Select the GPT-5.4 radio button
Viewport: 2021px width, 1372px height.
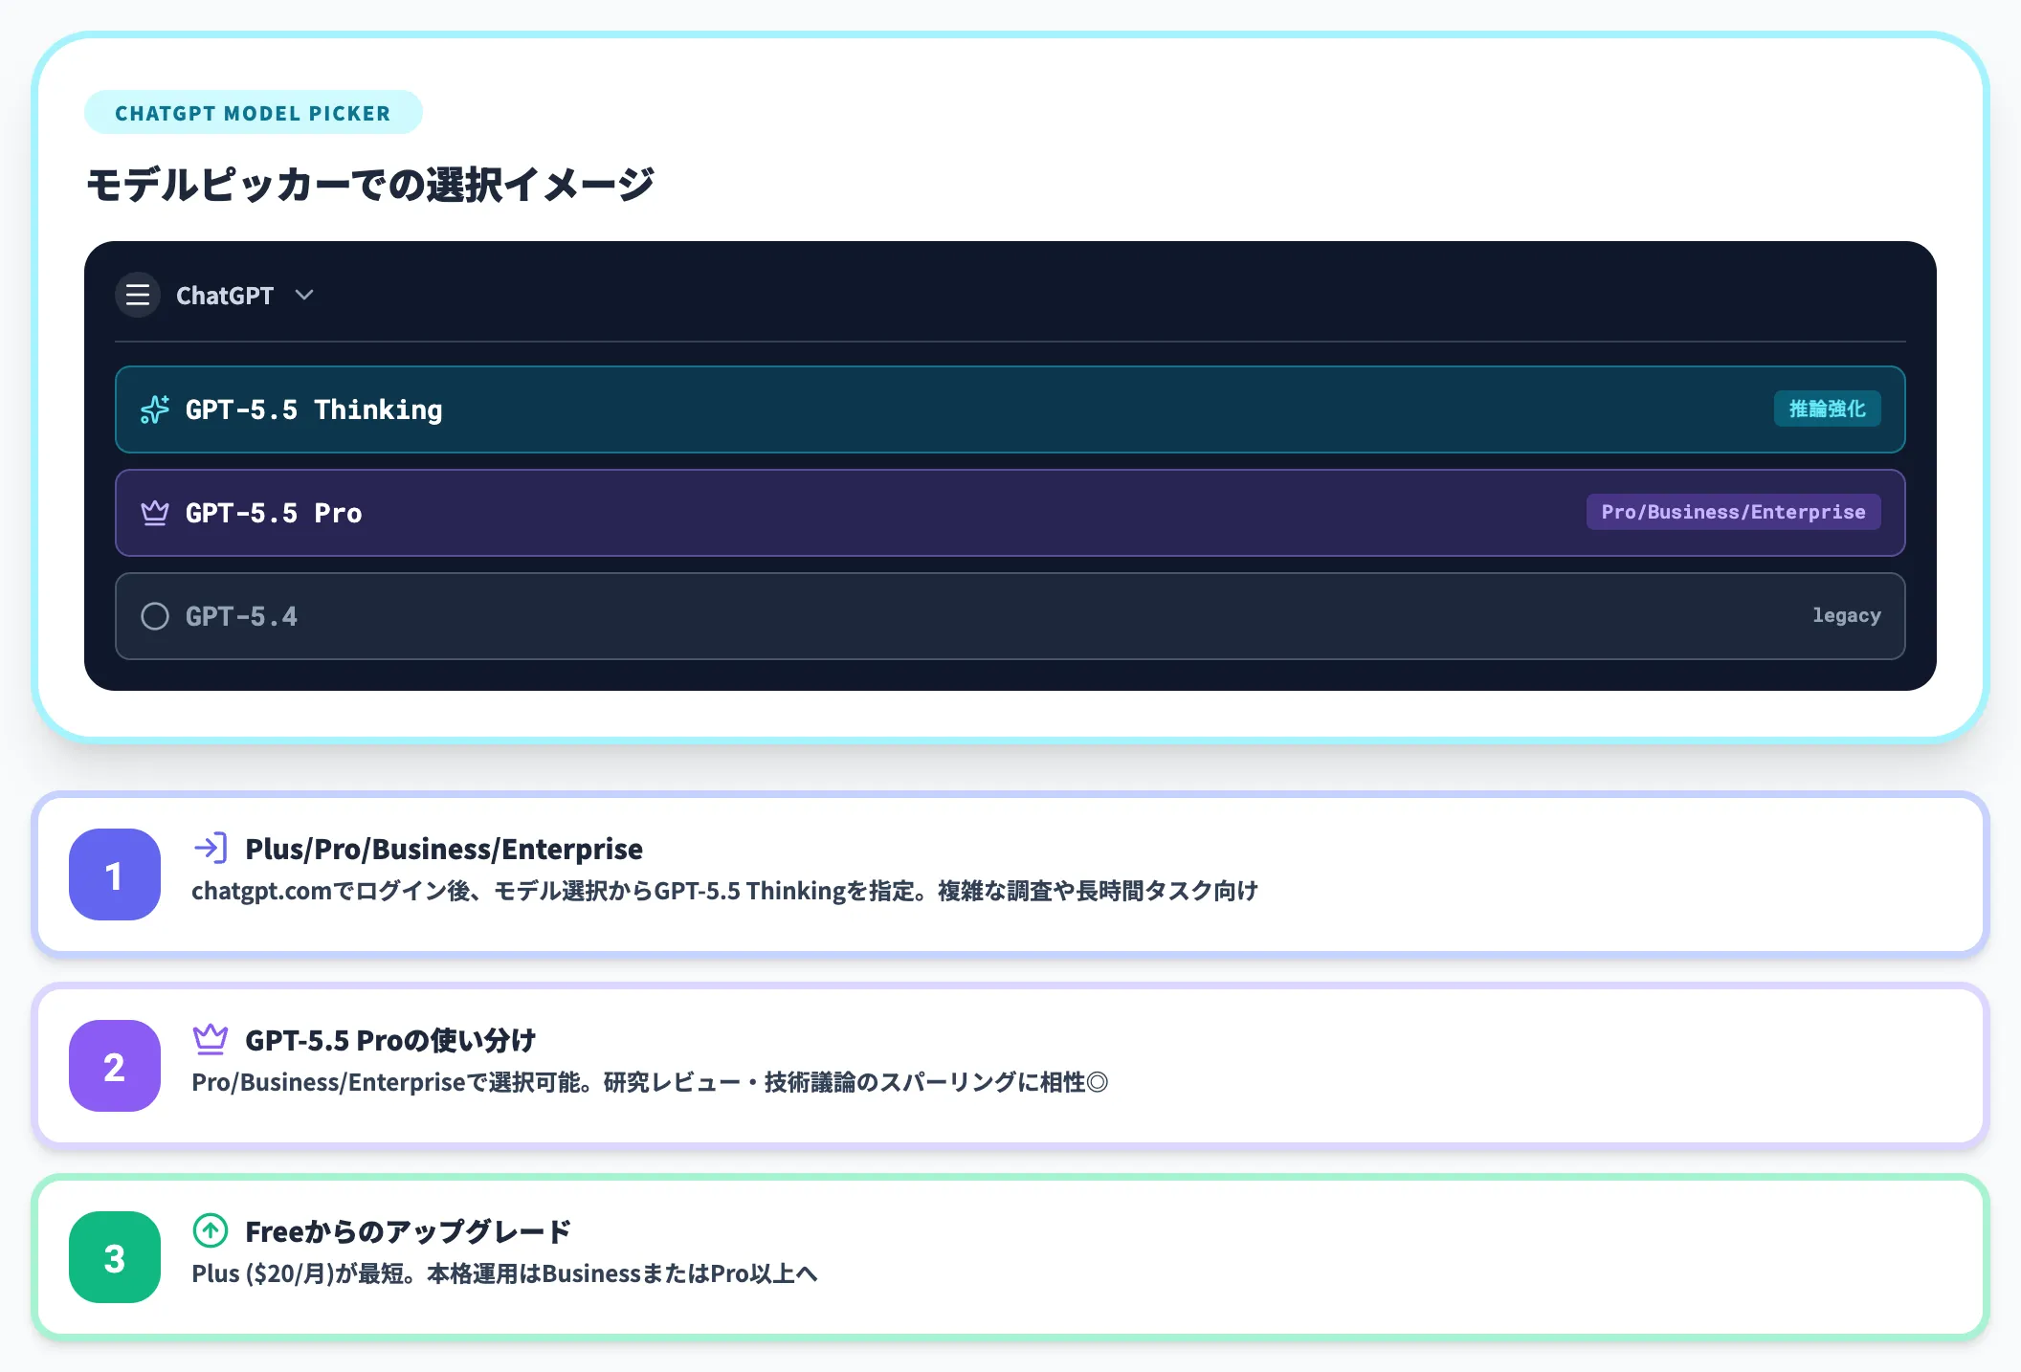click(x=155, y=616)
